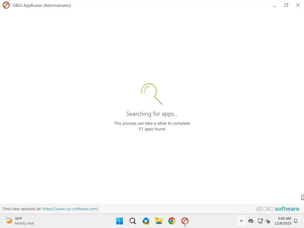Click the "Searching for apps..." text
This screenshot has width=304, height=228.
(152, 114)
